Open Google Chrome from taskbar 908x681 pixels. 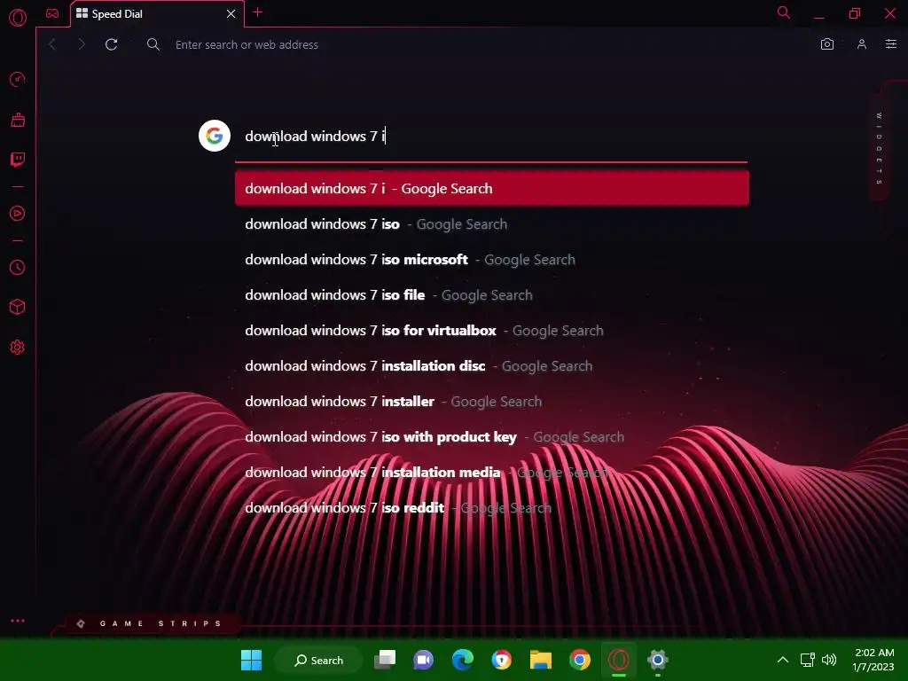tap(580, 660)
